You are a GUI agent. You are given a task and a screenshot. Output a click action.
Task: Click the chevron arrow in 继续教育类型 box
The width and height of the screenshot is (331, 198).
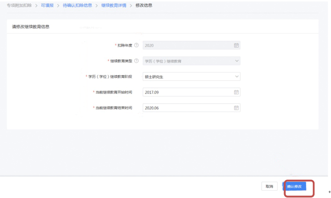(236, 61)
